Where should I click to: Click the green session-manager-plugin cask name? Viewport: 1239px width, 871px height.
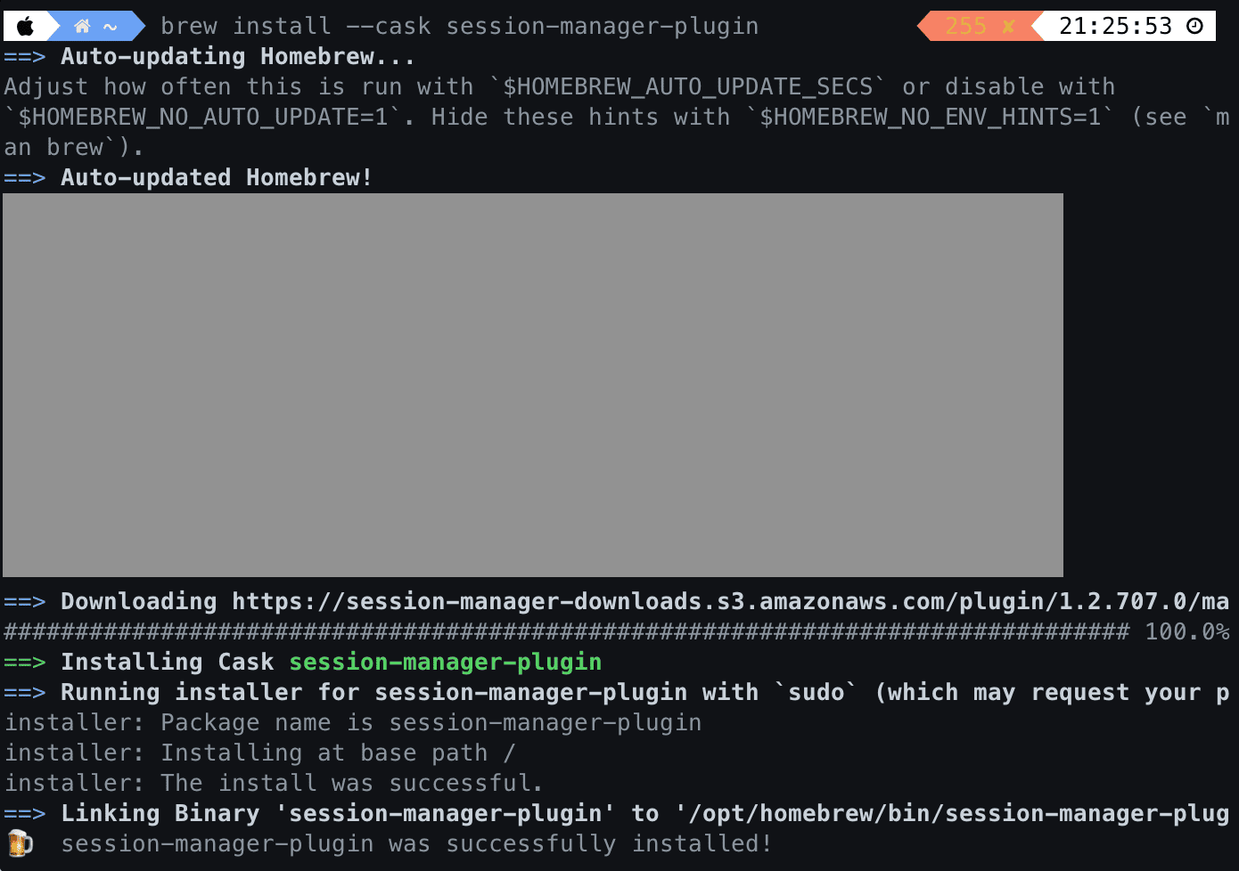446,663
